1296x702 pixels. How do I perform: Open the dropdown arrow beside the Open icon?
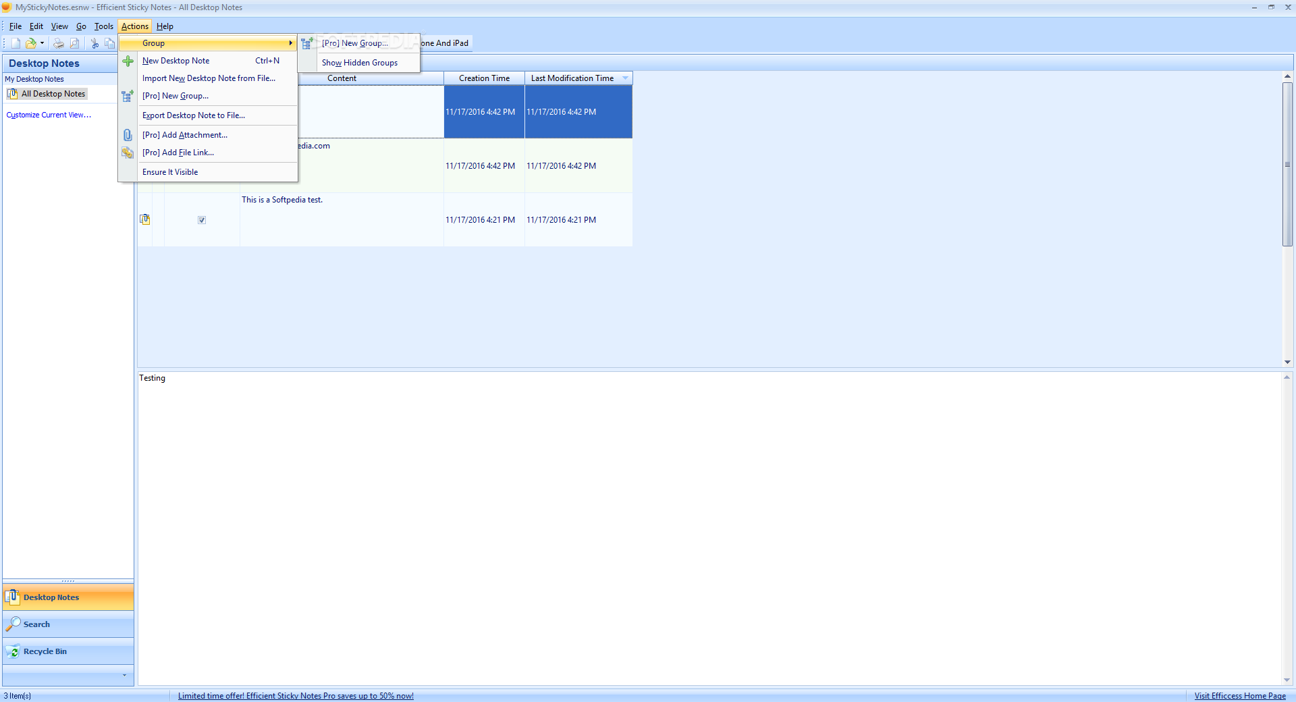coord(42,43)
